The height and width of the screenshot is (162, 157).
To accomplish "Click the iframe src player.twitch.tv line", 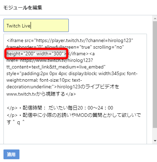I will [70, 41].
